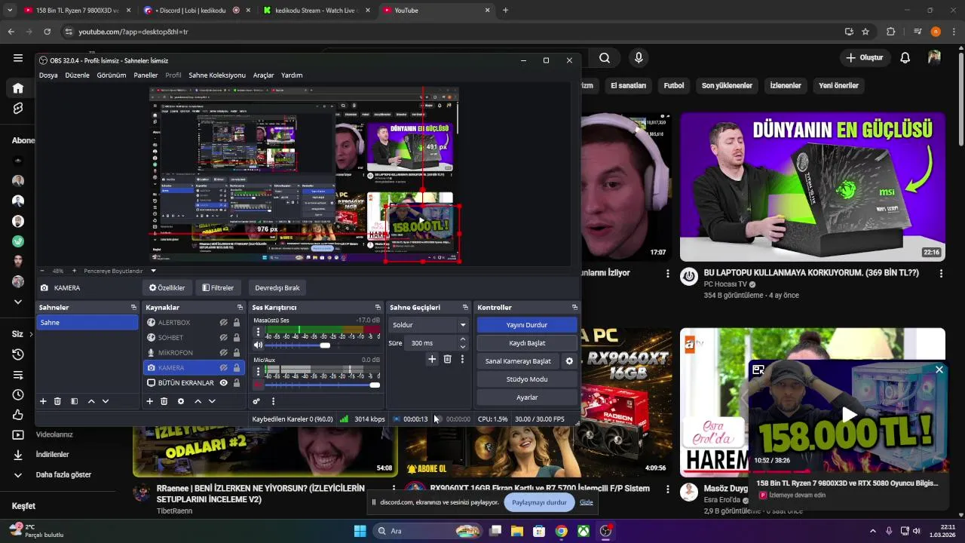Image resolution: width=965 pixels, height=543 pixels.
Task: Click Kaydı Başlat button
Action: (527, 343)
